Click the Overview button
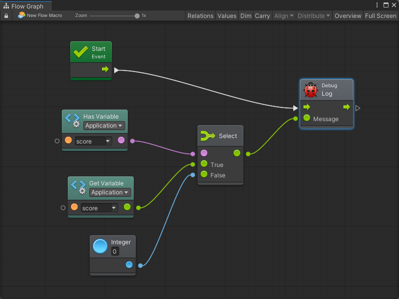This screenshot has height=299, width=399. tap(348, 16)
